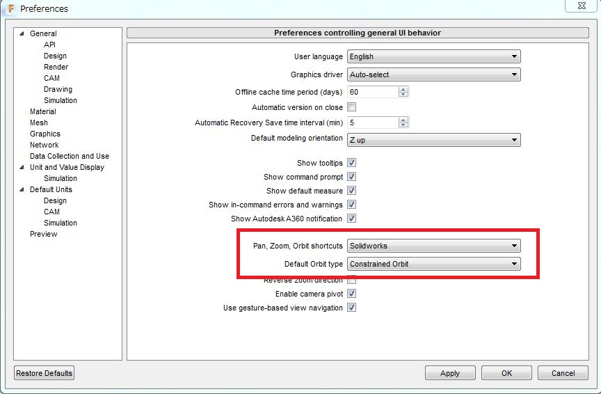The width and height of the screenshot is (601, 394).
Task: Disable Enable camera pivot checkbox
Action: click(x=351, y=294)
